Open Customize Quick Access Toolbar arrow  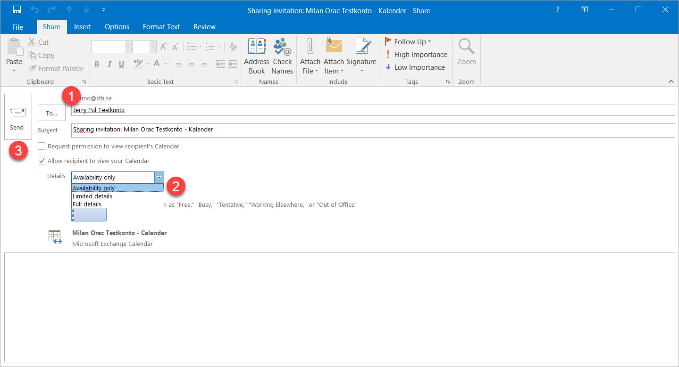[103, 10]
